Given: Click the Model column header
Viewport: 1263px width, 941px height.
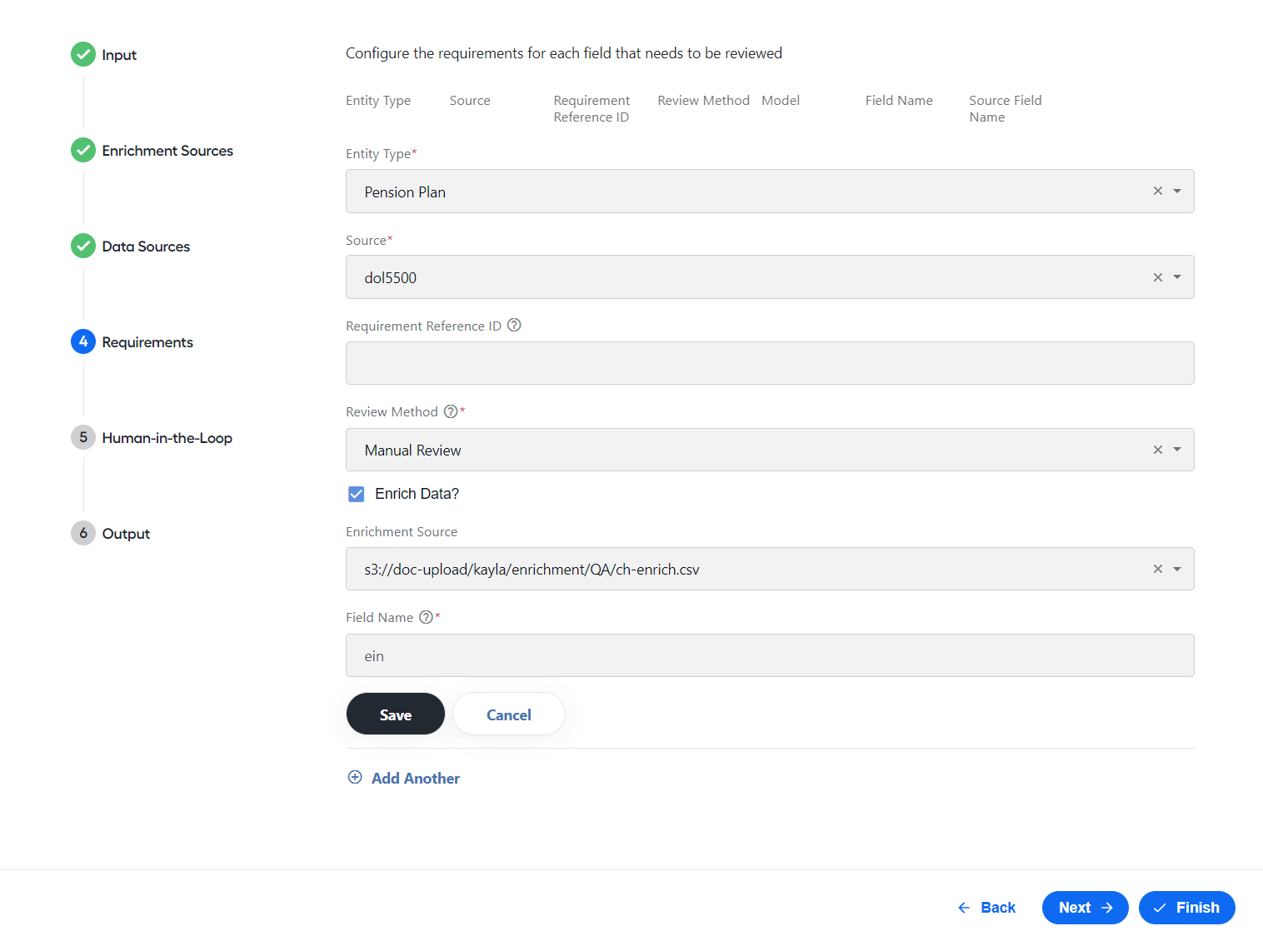Looking at the screenshot, I should pyautogui.click(x=781, y=101).
